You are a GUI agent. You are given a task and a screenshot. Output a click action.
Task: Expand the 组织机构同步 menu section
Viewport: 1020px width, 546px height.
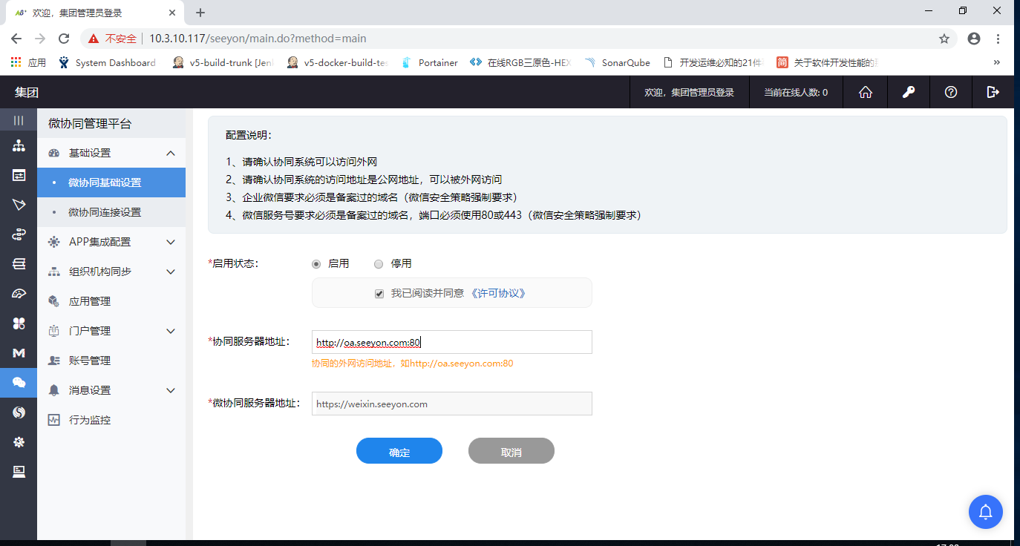point(171,272)
